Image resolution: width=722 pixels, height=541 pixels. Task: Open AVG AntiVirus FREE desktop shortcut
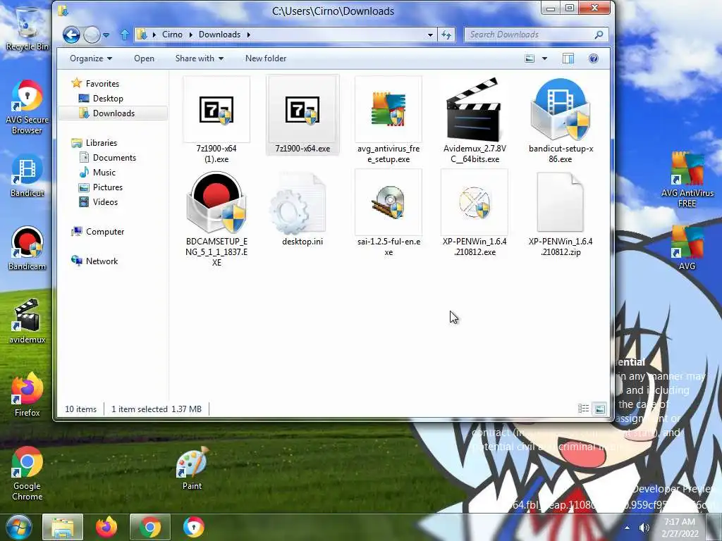pos(687,180)
